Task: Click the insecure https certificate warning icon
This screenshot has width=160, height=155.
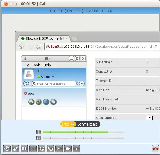Action: click(48, 46)
